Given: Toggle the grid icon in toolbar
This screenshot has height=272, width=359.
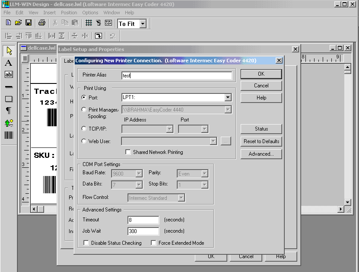Looking at the screenshot, I should tap(88, 23).
